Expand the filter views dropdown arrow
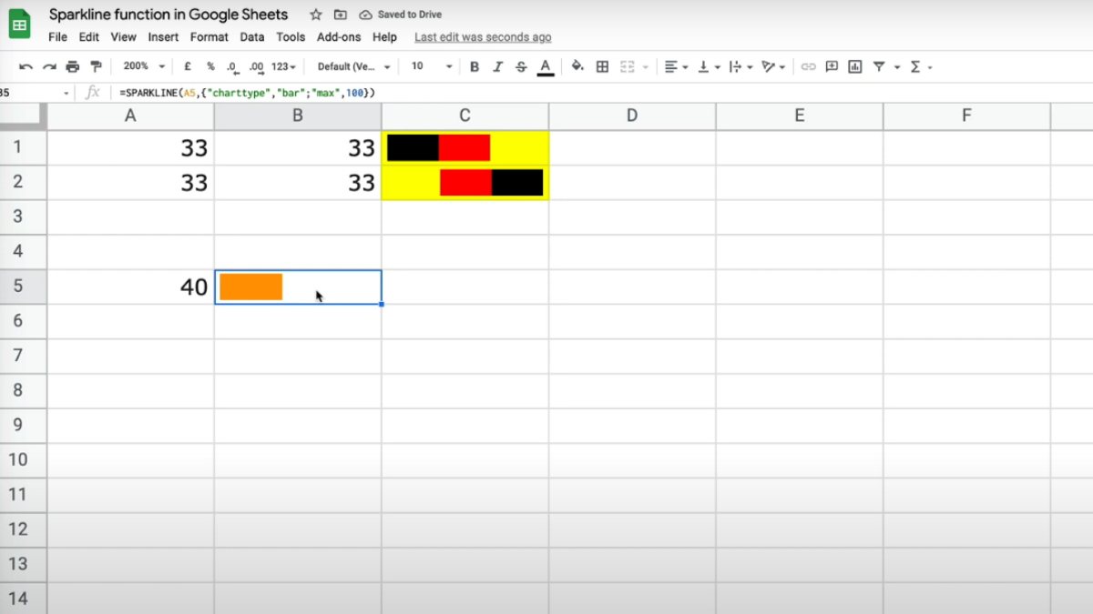Viewport: 1093px width, 614px height. pyautogui.click(x=897, y=67)
